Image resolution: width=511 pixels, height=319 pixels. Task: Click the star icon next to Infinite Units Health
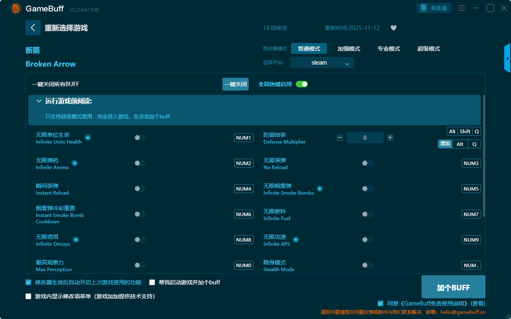[88, 138]
